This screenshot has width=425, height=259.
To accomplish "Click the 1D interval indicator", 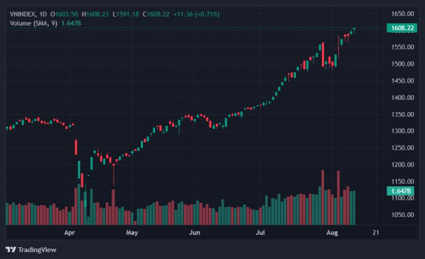I will click(43, 14).
